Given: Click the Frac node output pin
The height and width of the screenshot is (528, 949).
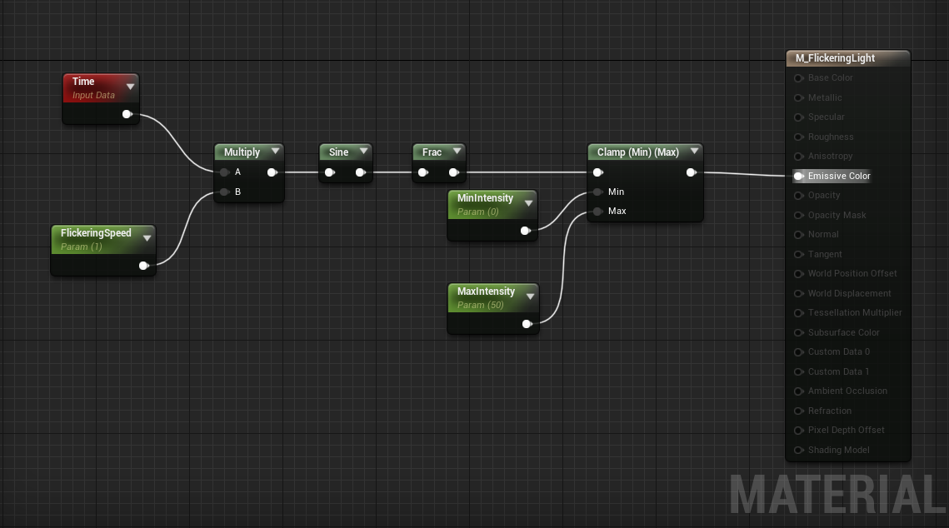Looking at the screenshot, I should tap(454, 172).
